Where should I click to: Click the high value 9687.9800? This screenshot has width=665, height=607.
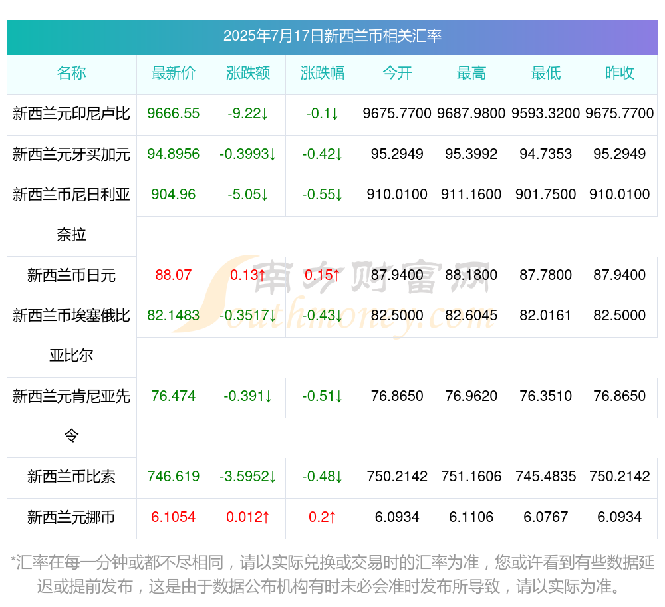point(471,114)
